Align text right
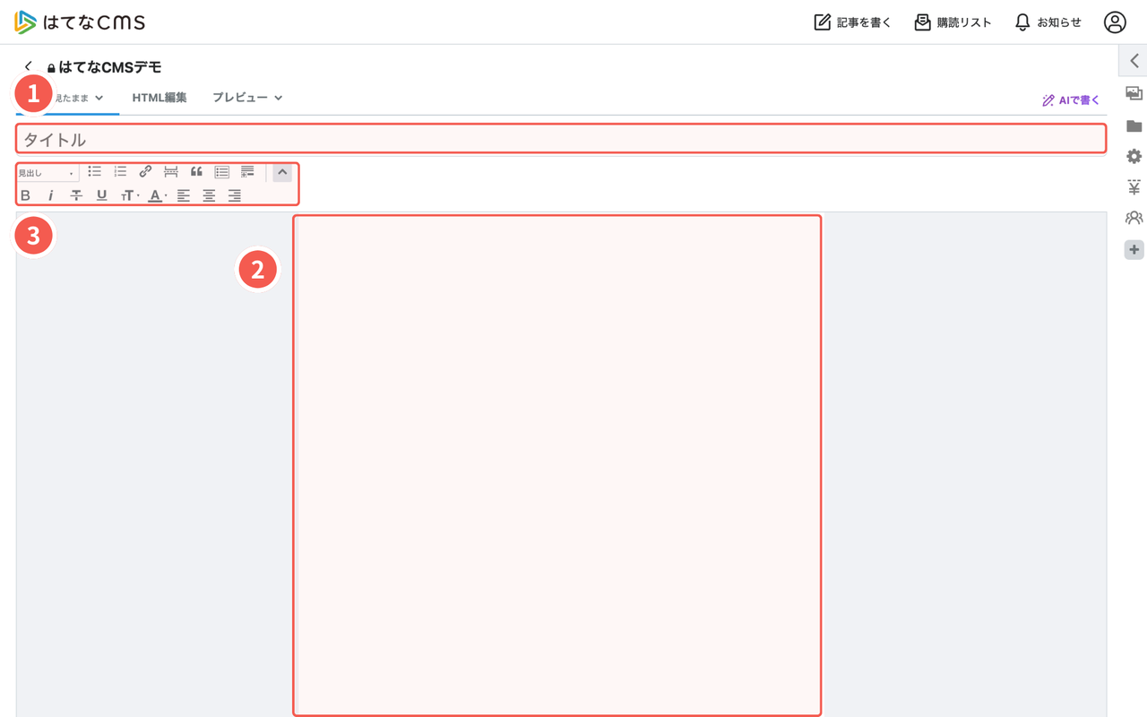The height and width of the screenshot is (717, 1147). click(x=235, y=195)
